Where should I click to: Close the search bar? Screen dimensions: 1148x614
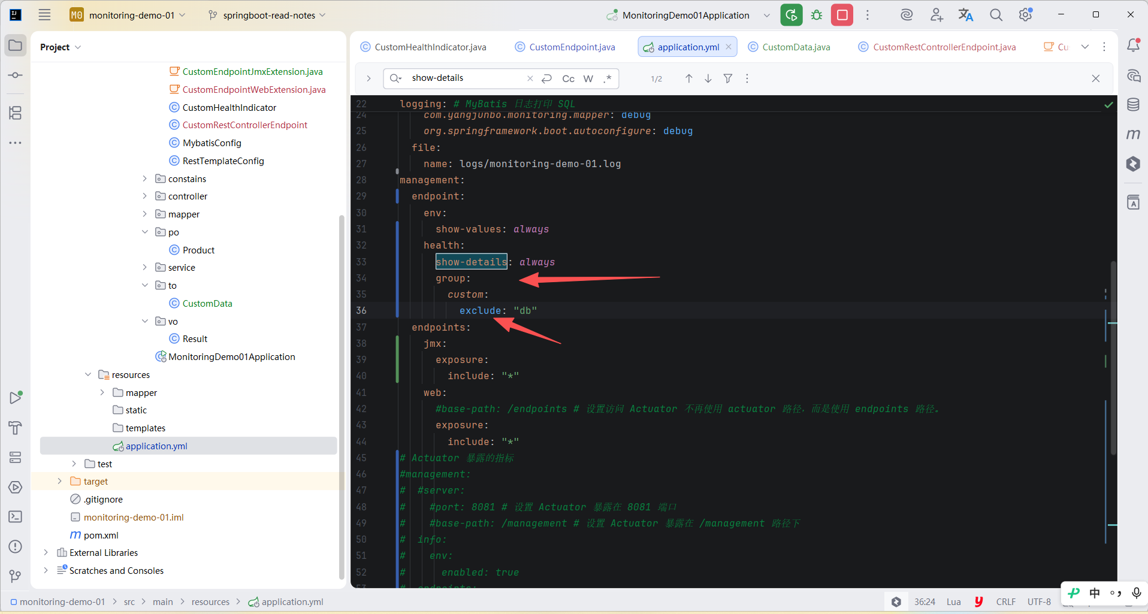pos(1096,78)
